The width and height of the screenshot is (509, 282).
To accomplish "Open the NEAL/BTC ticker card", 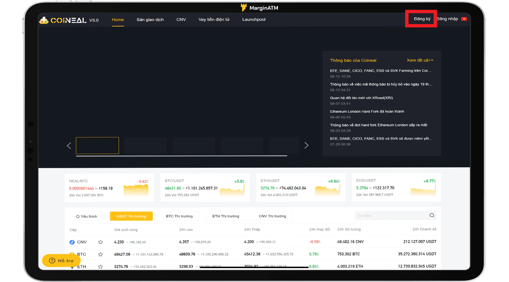I will click(x=109, y=188).
